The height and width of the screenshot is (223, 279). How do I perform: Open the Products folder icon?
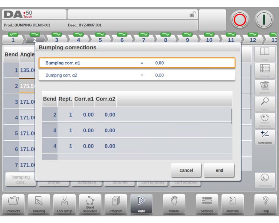[13, 204]
